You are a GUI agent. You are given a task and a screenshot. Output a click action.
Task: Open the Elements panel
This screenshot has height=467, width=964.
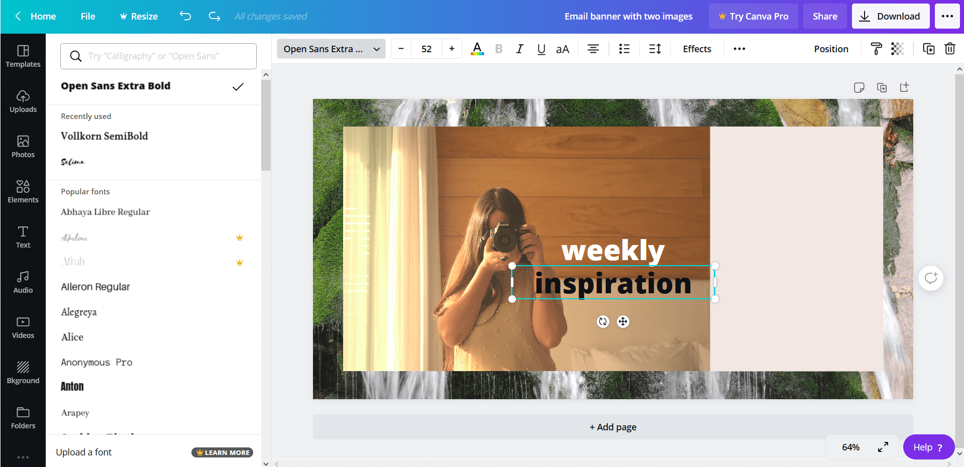tap(23, 191)
